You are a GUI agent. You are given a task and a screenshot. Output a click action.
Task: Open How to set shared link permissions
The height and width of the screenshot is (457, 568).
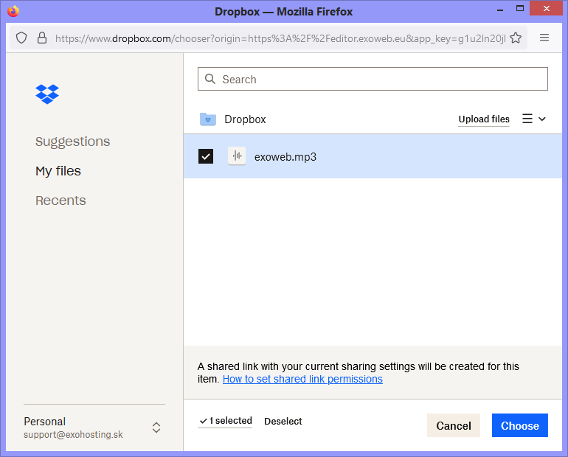coord(302,379)
